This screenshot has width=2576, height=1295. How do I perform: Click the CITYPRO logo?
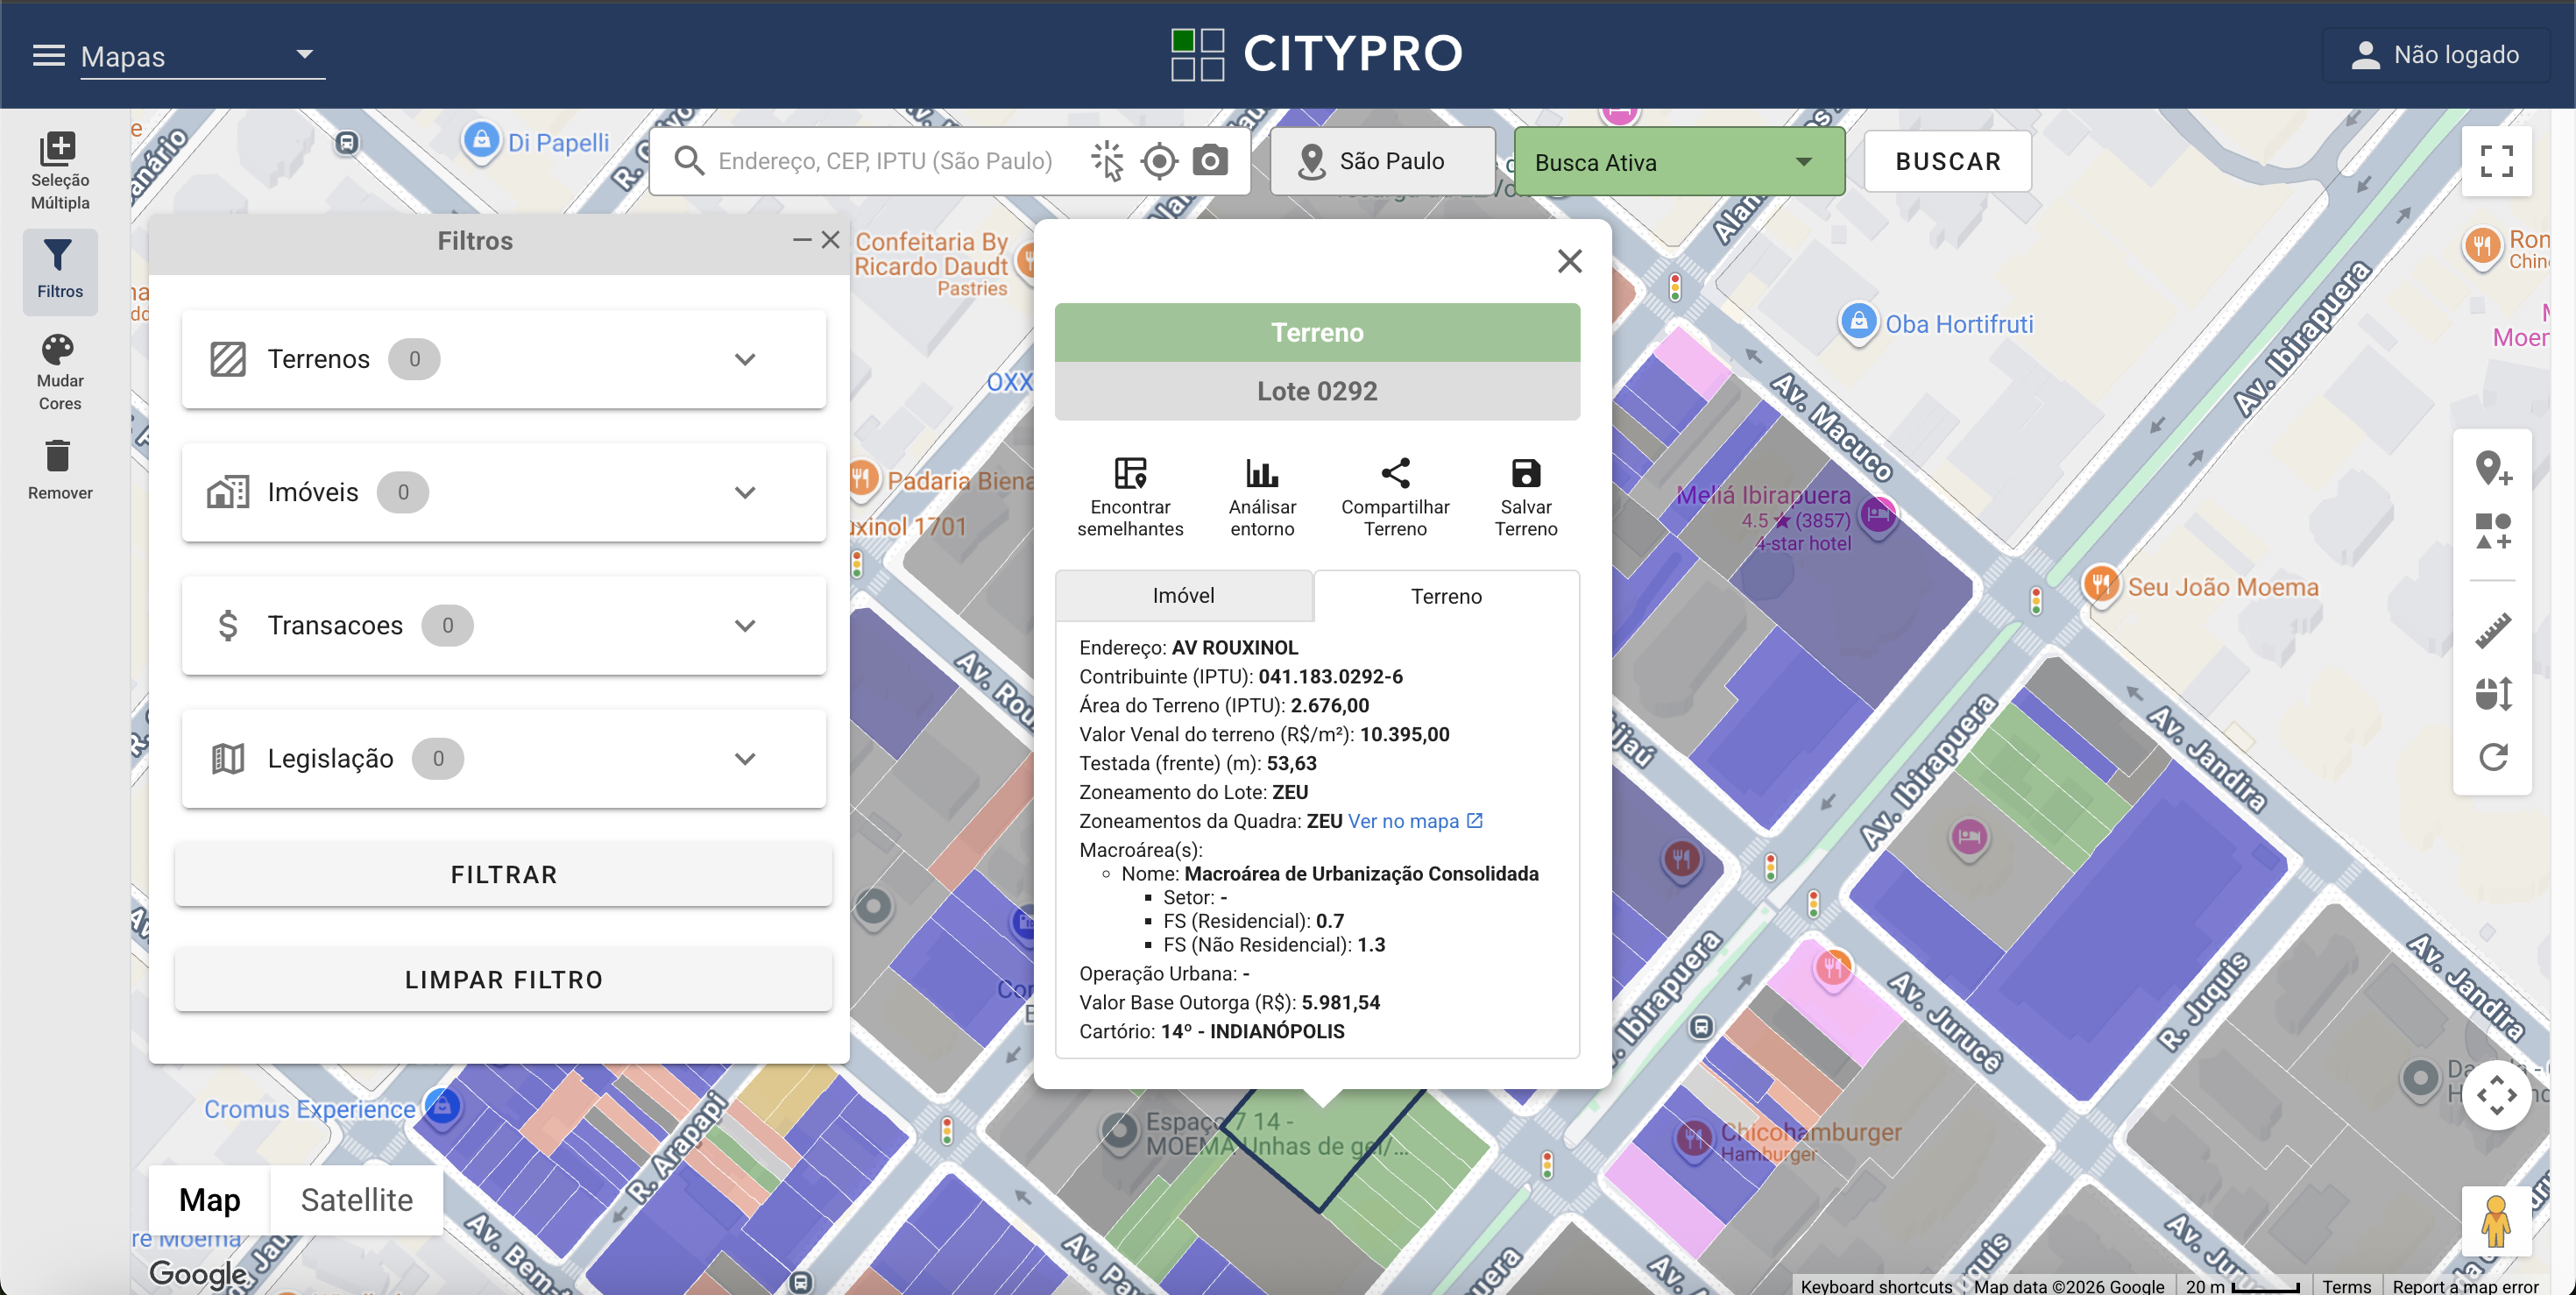tap(1317, 54)
